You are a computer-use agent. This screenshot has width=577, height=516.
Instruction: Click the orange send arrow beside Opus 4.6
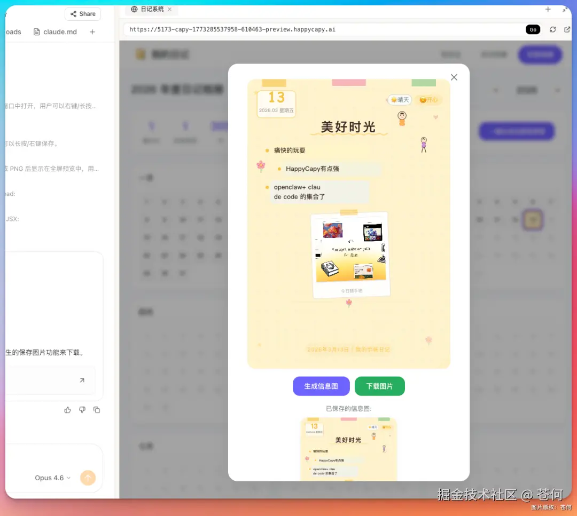coord(88,478)
